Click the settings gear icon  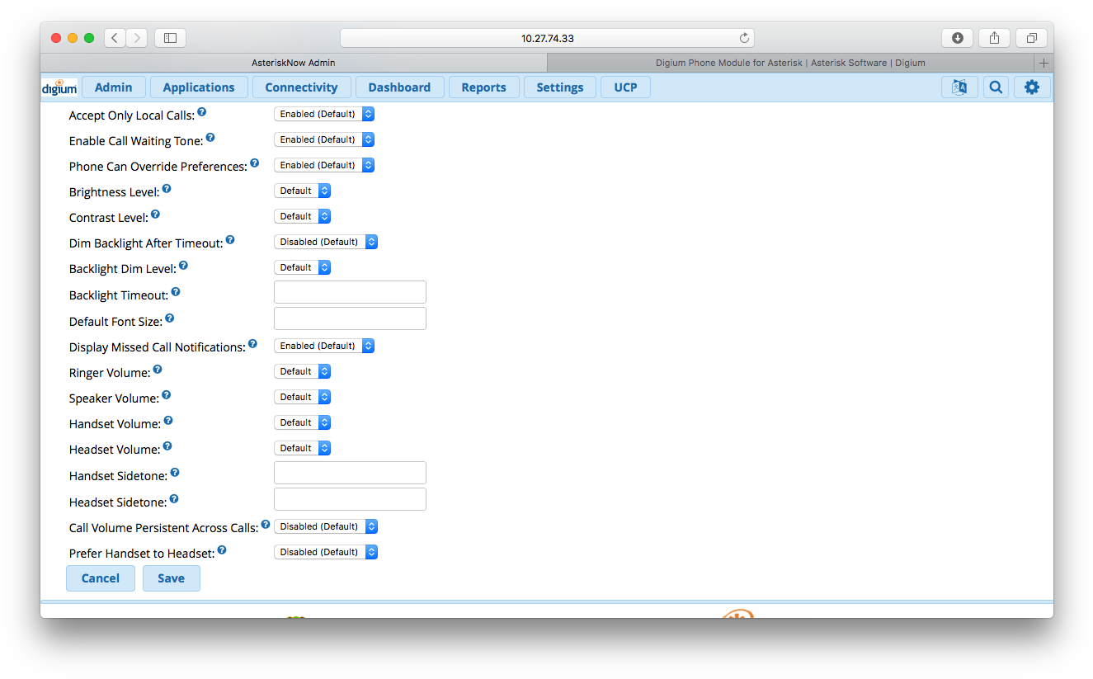point(1032,86)
